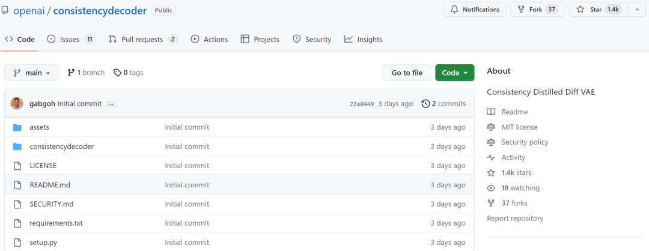Expand the green Code dropdown button

[x=454, y=73]
